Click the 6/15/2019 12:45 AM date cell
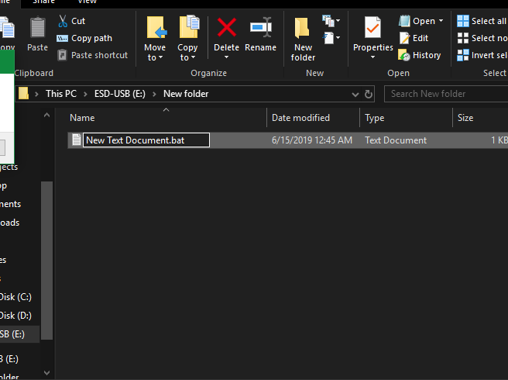The width and height of the screenshot is (508, 380). pyautogui.click(x=312, y=140)
